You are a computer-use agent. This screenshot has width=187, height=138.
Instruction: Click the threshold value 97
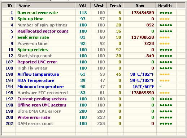pos(118,50)
